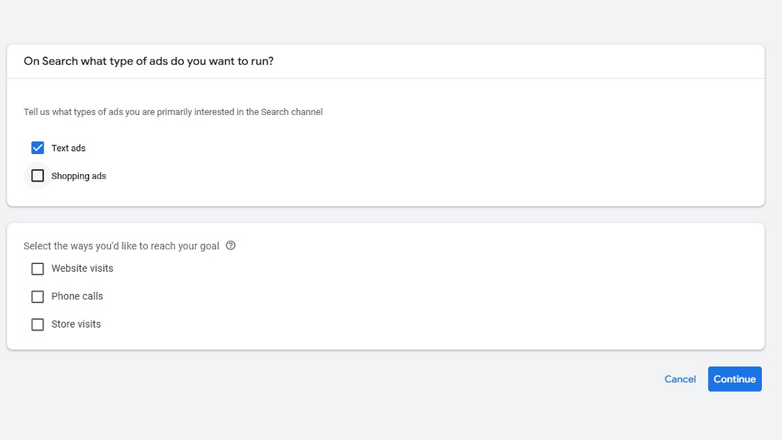This screenshot has width=782, height=440.
Task: Enable the Shopping ads checkbox
Action: pyautogui.click(x=38, y=176)
